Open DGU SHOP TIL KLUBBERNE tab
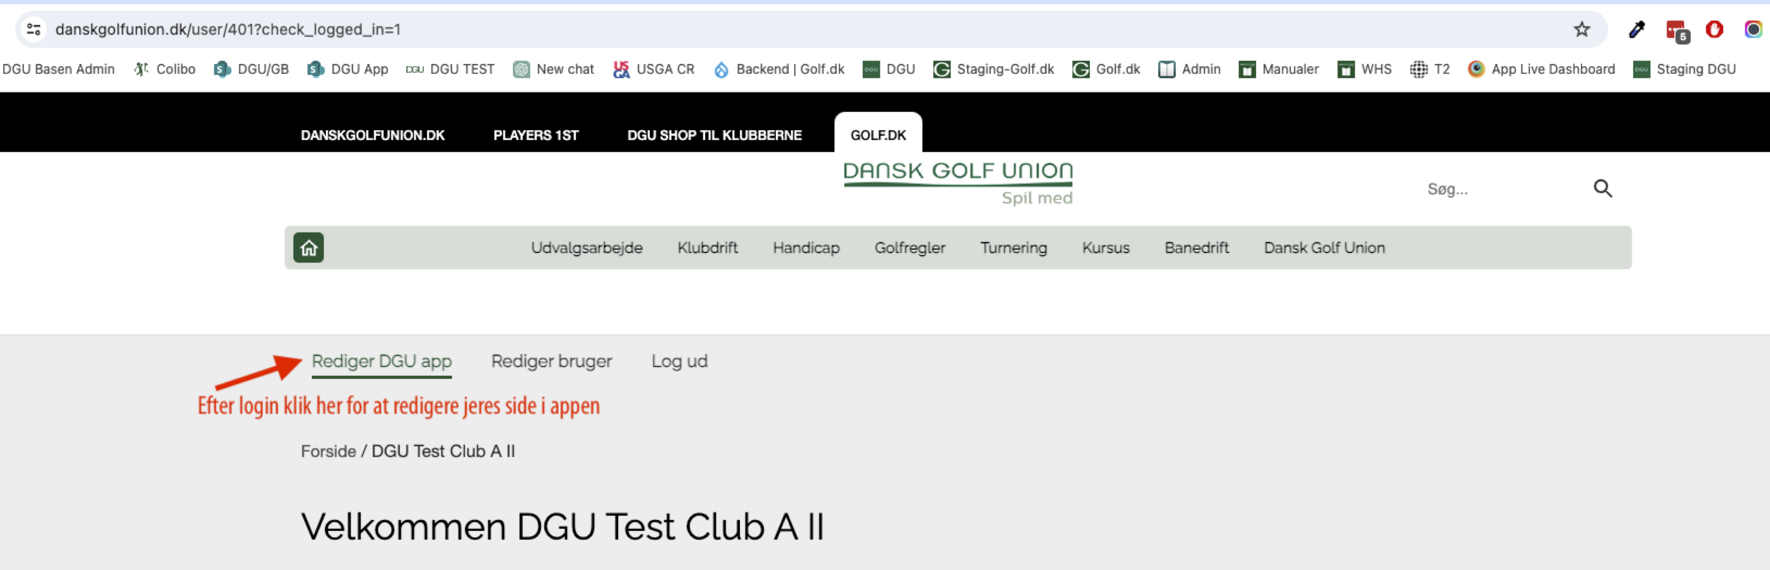Screen dimensions: 1770x570 [714, 135]
